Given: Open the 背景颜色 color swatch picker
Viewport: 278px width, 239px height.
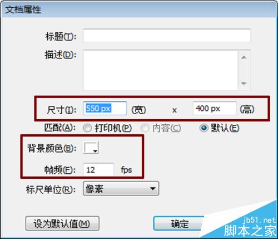Looking at the screenshot, I should pyautogui.click(x=91, y=148).
